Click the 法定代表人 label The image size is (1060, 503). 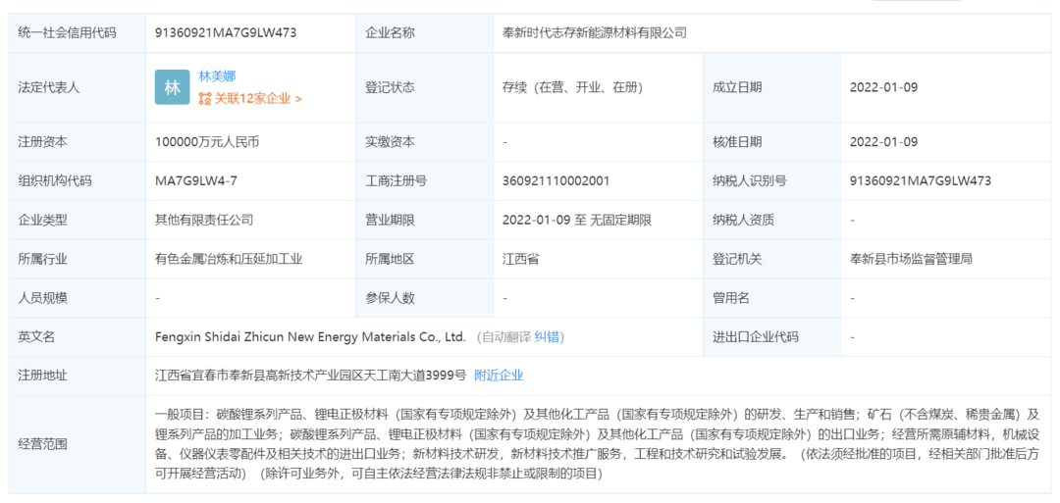[x=49, y=87]
